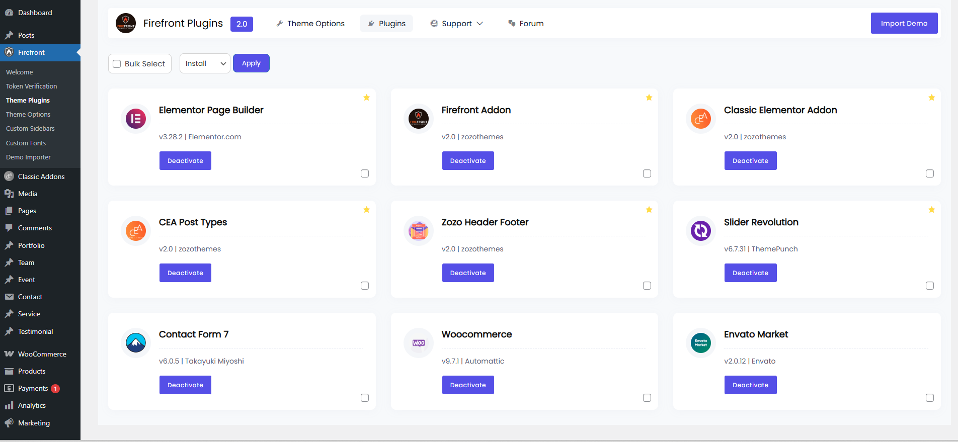Click the star icon on Firefront Addon card
This screenshot has height=442, width=958.
click(x=649, y=98)
